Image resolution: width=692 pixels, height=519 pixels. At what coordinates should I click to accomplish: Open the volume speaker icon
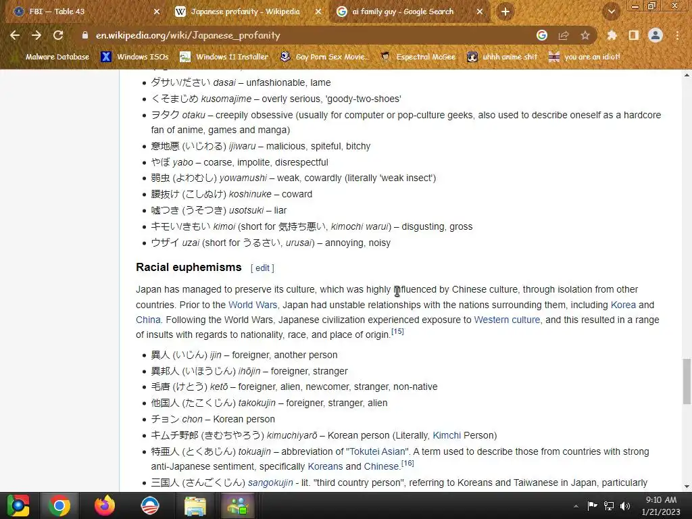pyautogui.click(x=625, y=505)
